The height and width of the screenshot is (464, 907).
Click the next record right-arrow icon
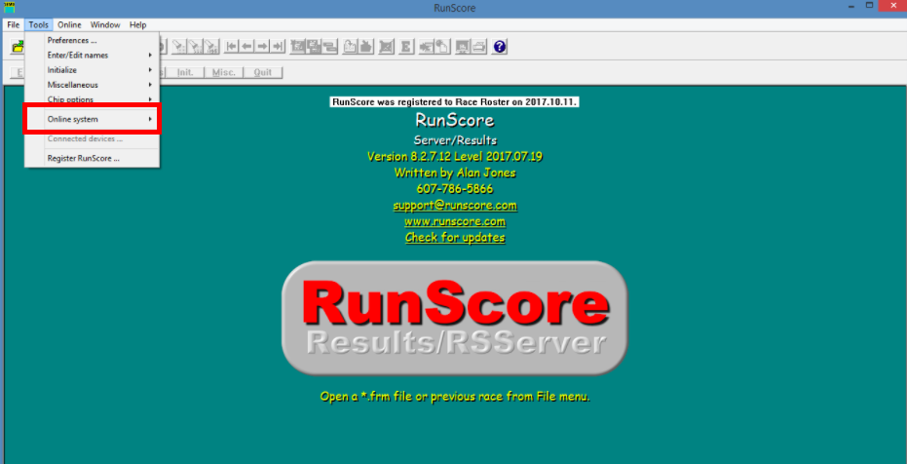tap(262, 47)
